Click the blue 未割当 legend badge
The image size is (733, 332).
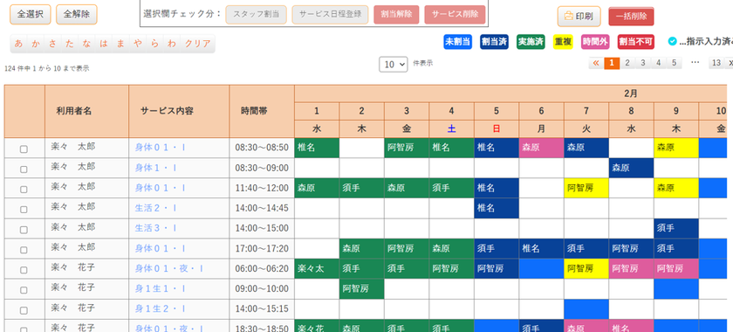457,42
